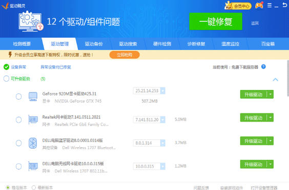289x190 pixels.
Task: Click the DELL Bluetooth driver icon
Action: pyautogui.click(x=33, y=143)
